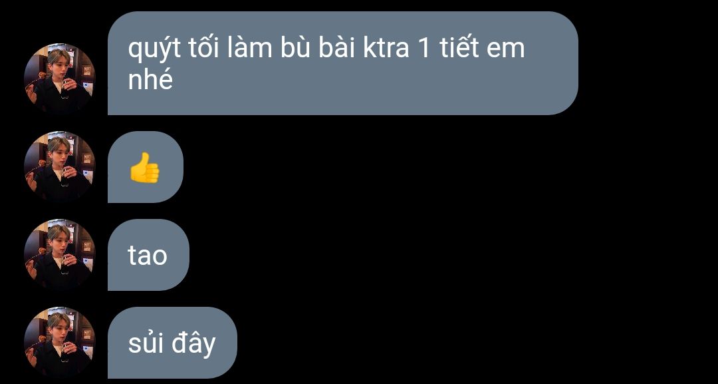Click the thumbs-up emoji

coord(145,167)
